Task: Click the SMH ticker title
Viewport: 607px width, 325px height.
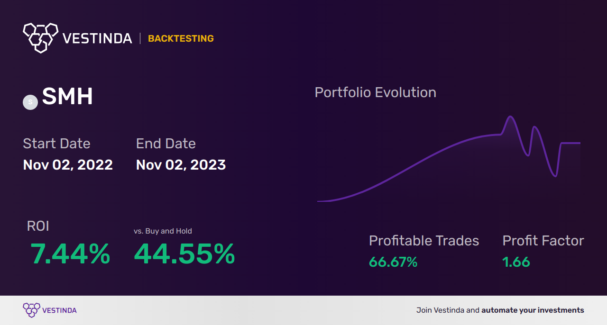Action: (67, 97)
